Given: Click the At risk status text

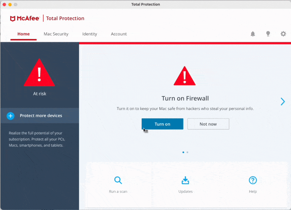Looking at the screenshot, I should tap(40, 94).
